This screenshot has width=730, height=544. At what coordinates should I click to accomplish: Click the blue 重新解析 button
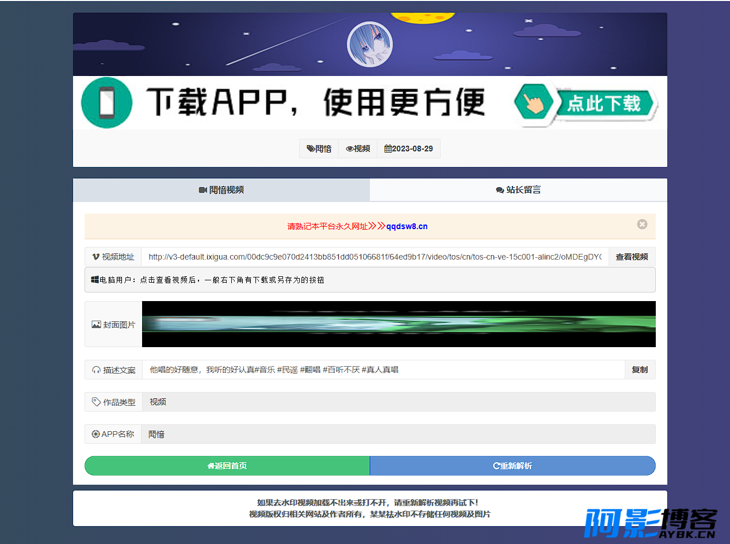[x=513, y=466]
